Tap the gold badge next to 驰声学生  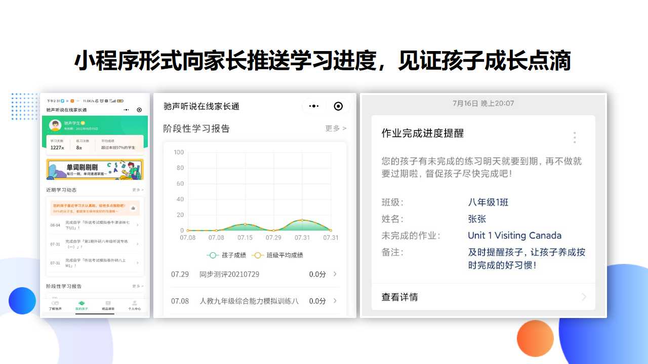[x=83, y=123]
